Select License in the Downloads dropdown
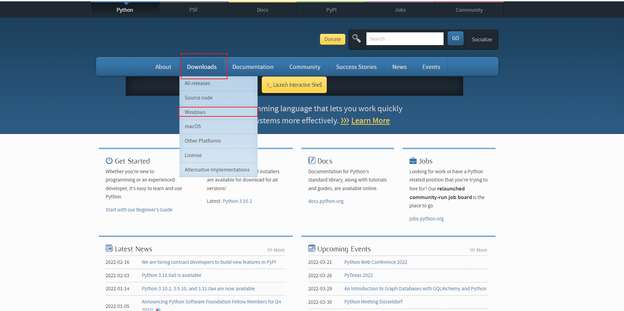Viewport: 624px width, 311px height. (218, 155)
